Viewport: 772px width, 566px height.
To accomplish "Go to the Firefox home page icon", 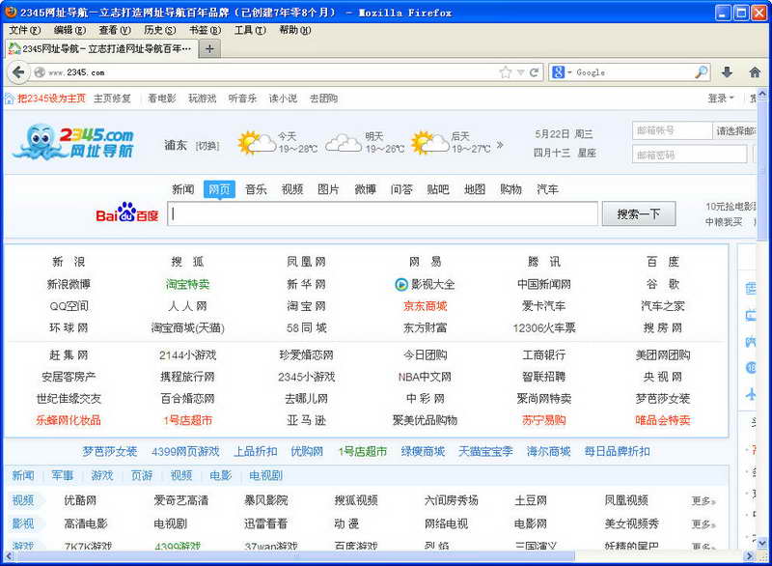I will (755, 72).
